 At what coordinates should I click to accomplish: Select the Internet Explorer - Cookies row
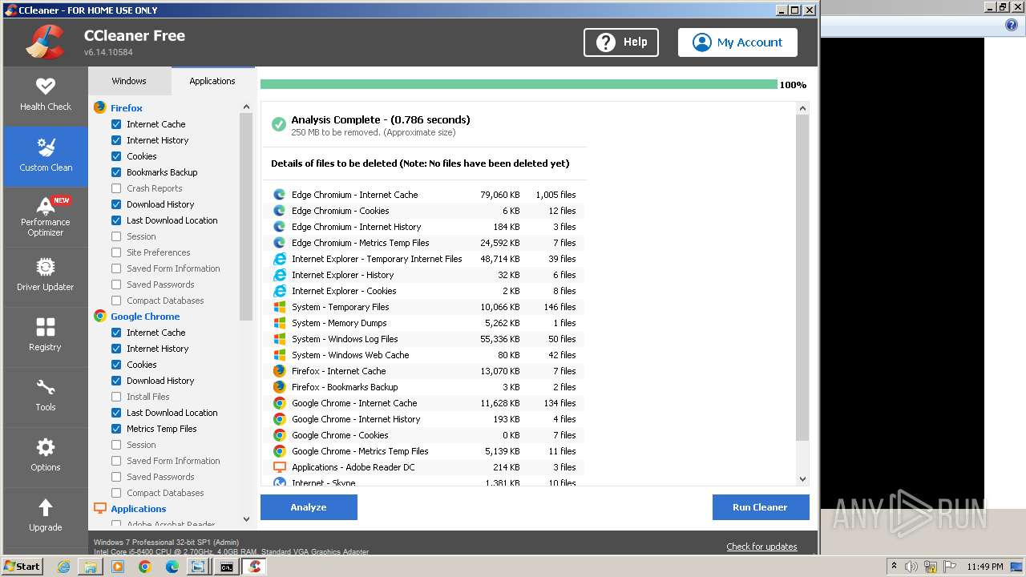point(424,291)
